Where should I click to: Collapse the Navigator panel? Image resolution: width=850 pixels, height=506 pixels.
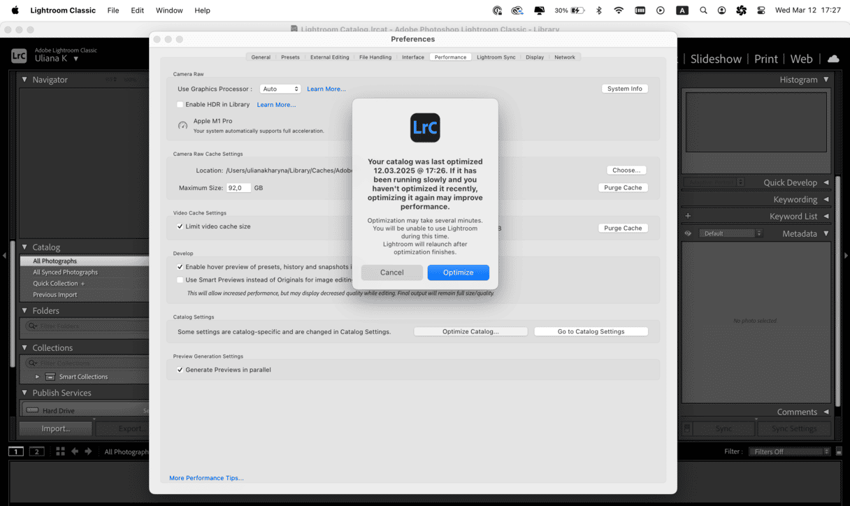coord(24,80)
